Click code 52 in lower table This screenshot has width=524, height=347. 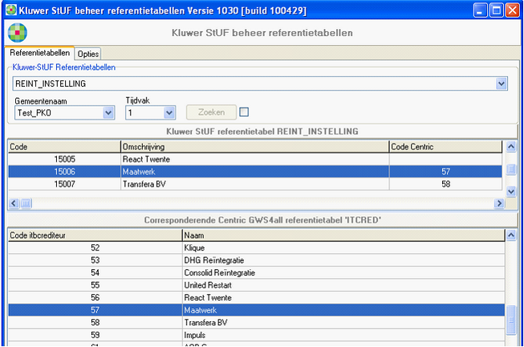(95, 248)
